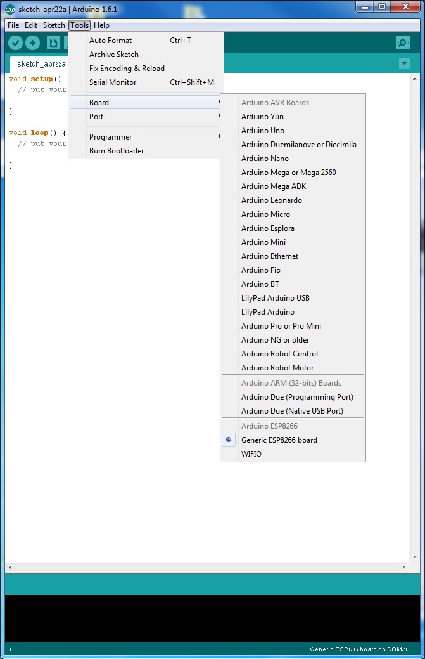Open Serial Monitor from Tools menu
The width and height of the screenshot is (425, 659).
coord(146,82)
